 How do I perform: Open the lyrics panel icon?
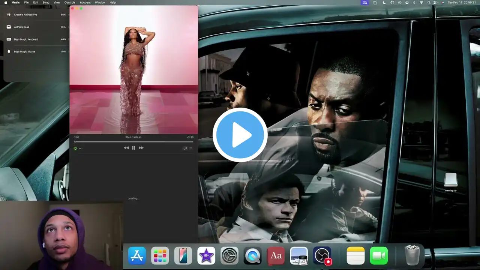[185, 148]
